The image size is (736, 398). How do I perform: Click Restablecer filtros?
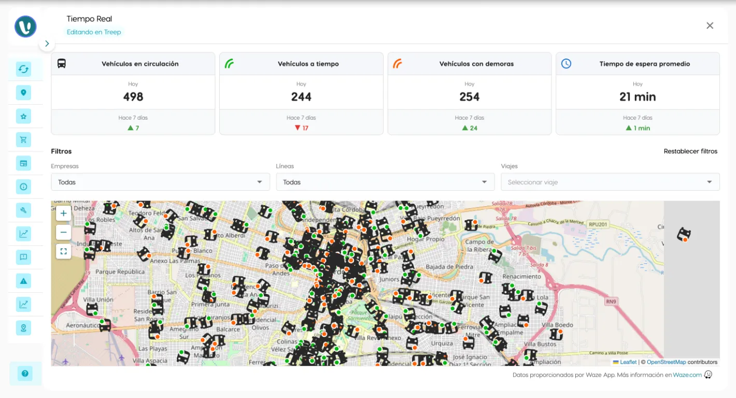690,151
